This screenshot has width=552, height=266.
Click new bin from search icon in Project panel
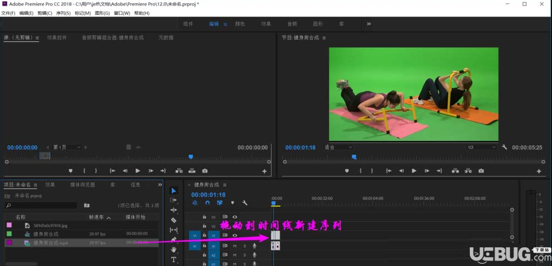87,205
